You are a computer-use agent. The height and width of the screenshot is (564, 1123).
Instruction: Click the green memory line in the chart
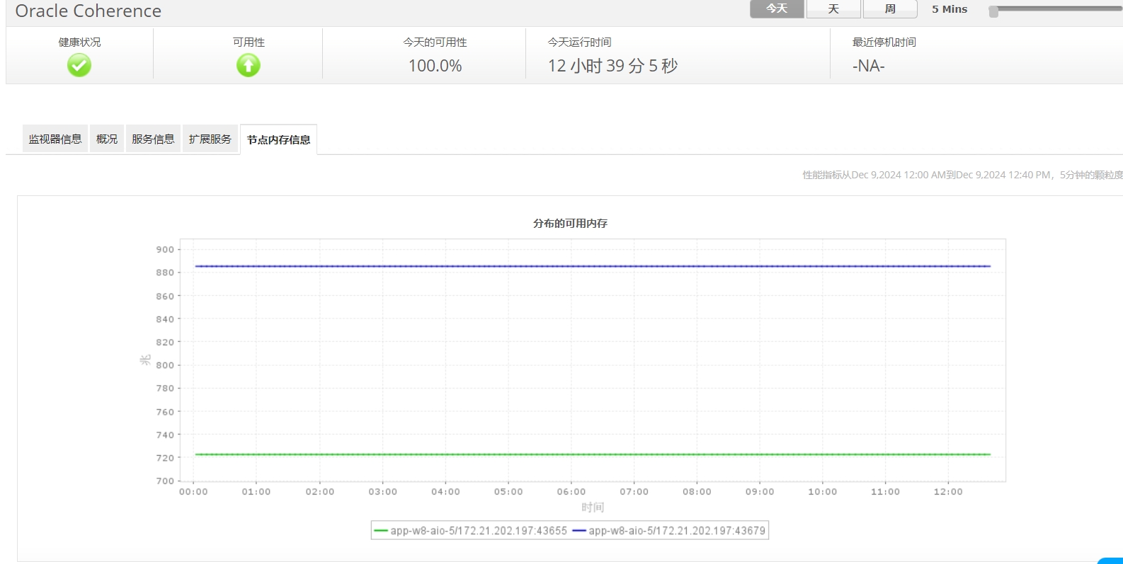[x=593, y=454]
